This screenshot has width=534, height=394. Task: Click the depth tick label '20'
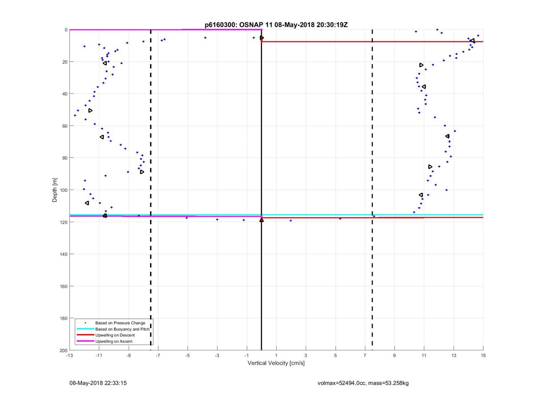tap(65, 62)
